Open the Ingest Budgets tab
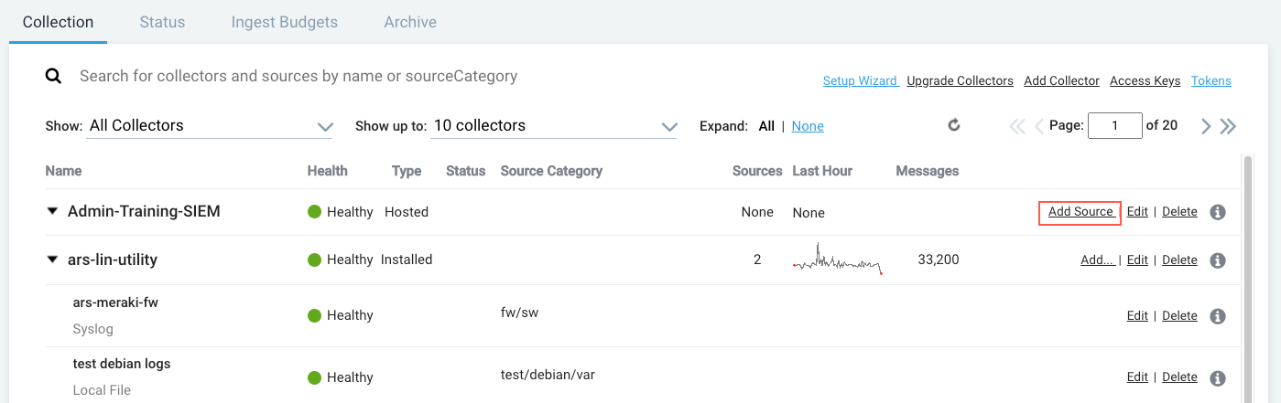This screenshot has width=1281, height=403. [x=284, y=22]
